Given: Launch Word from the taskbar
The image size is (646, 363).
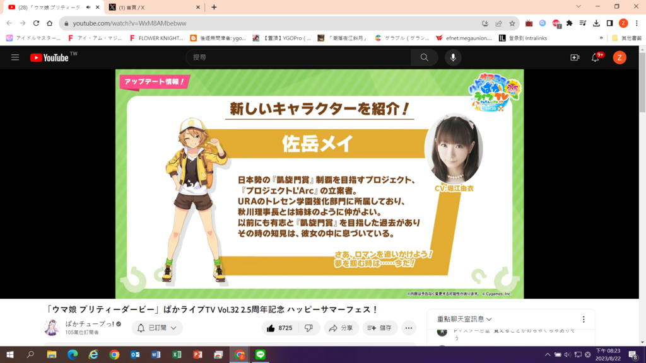Looking at the screenshot, I should 156,354.
